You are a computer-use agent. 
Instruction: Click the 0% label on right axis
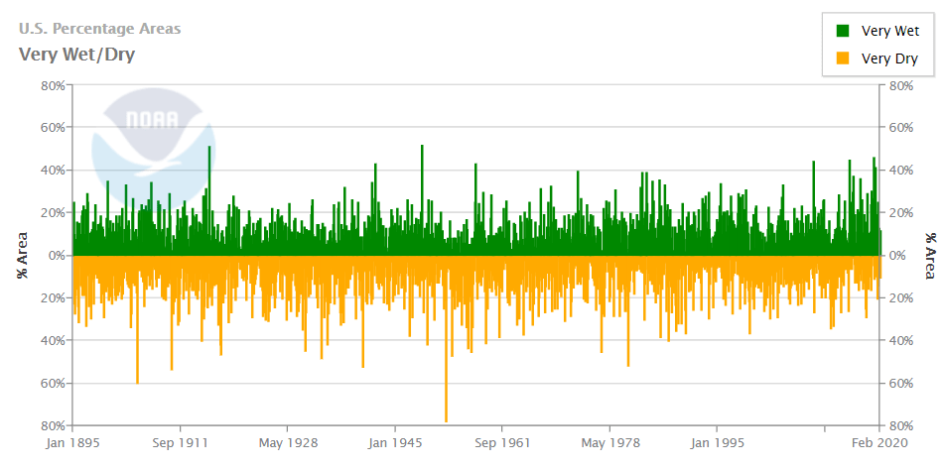point(897,256)
